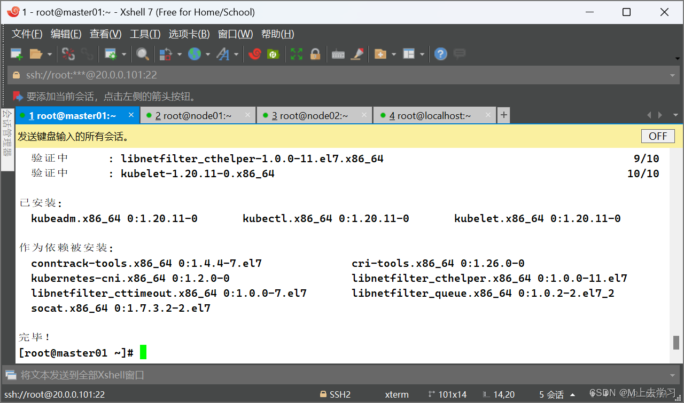Open the 窗口(W) menu
This screenshot has height=403, width=684.
(236, 34)
